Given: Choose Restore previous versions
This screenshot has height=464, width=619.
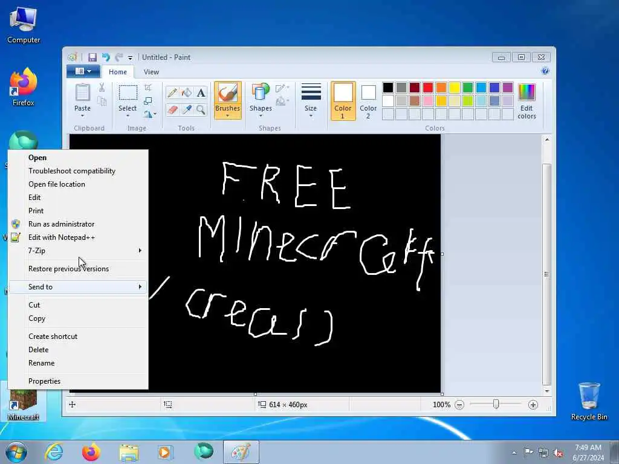Looking at the screenshot, I should (x=78, y=269).
